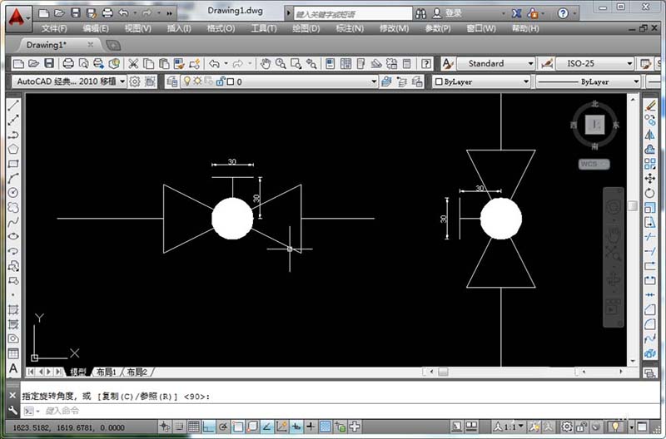Switch to the 布局1 layout tab
This screenshot has height=439, width=666.
point(107,372)
